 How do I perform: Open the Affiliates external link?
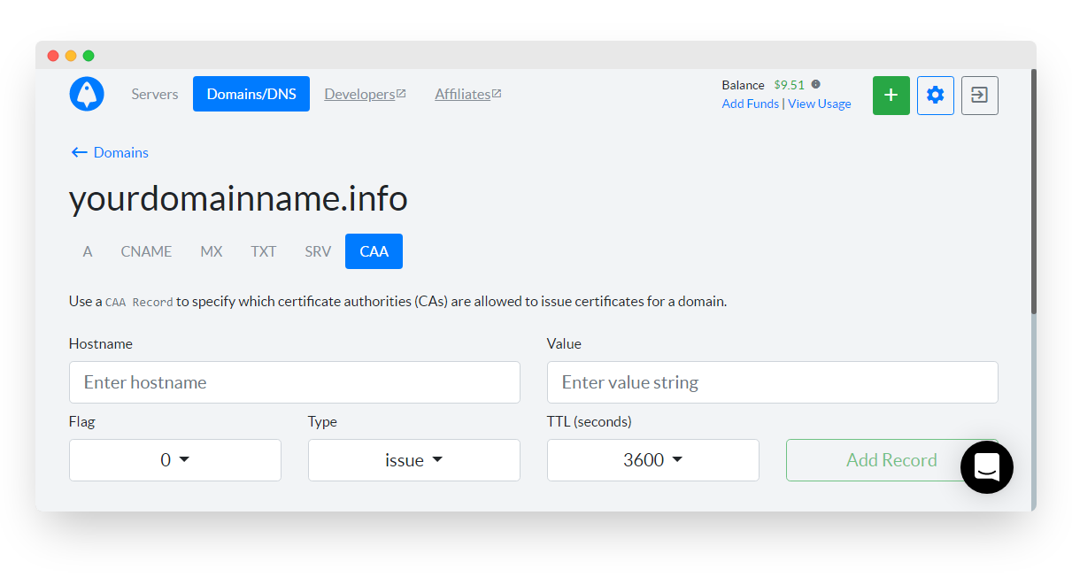pyautogui.click(x=467, y=94)
